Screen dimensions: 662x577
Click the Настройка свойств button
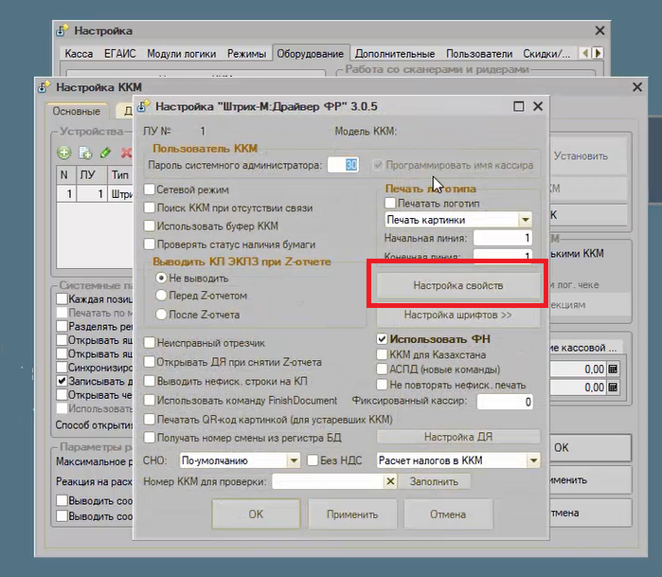[458, 285]
